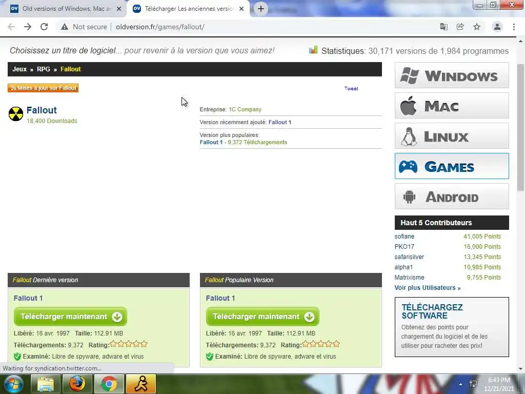Click 'Télécharger maintenant' under Dernière version

pyautogui.click(x=70, y=316)
